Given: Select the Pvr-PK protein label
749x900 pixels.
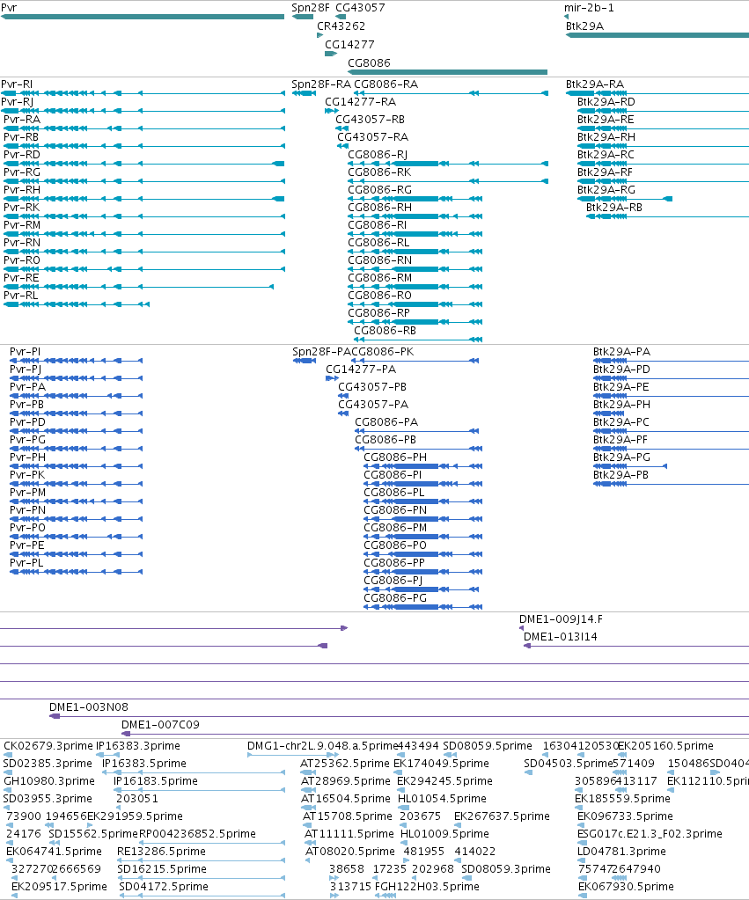Looking at the screenshot, I should [27, 475].
